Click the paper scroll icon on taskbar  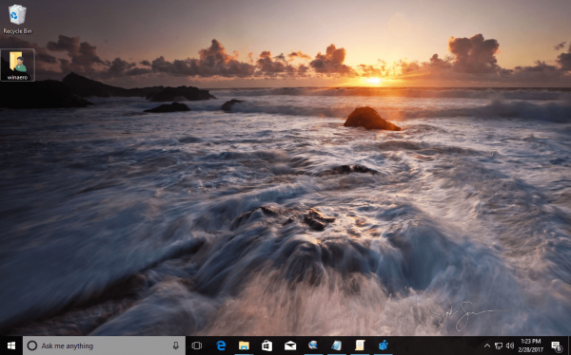(360, 346)
